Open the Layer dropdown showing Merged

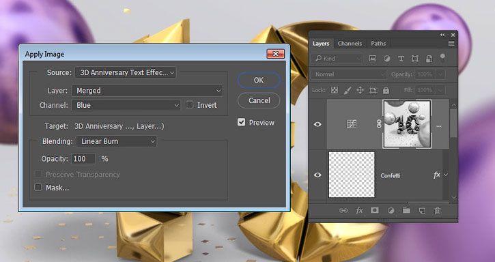coord(147,91)
